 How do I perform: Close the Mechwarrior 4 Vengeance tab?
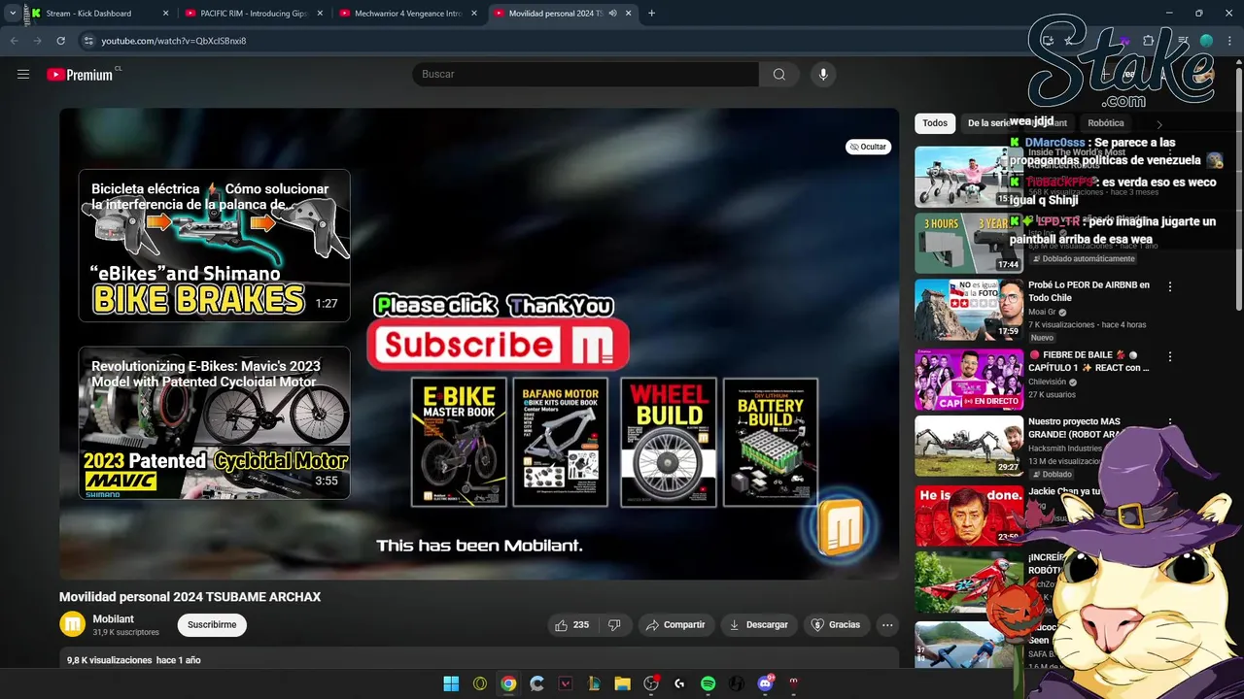(474, 14)
